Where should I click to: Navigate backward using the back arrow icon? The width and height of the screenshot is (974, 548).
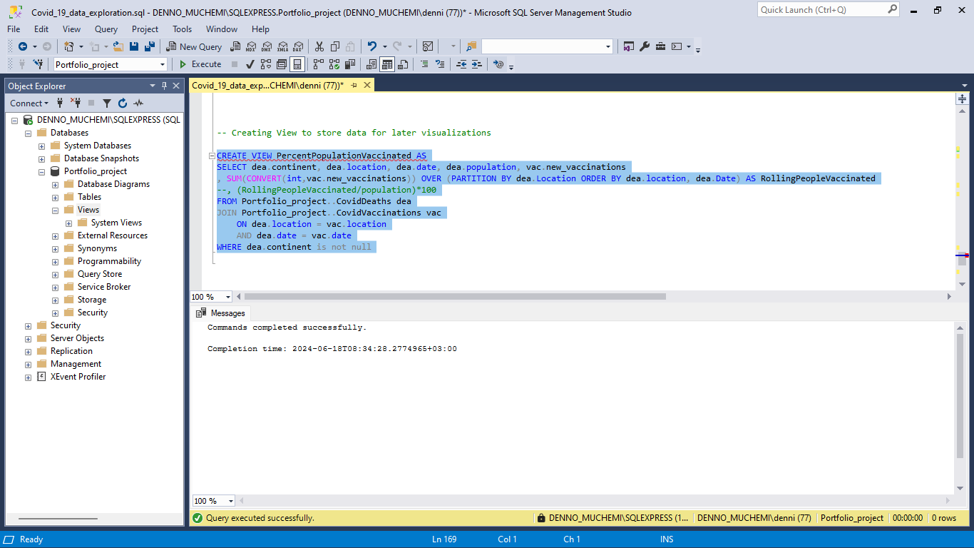click(23, 46)
